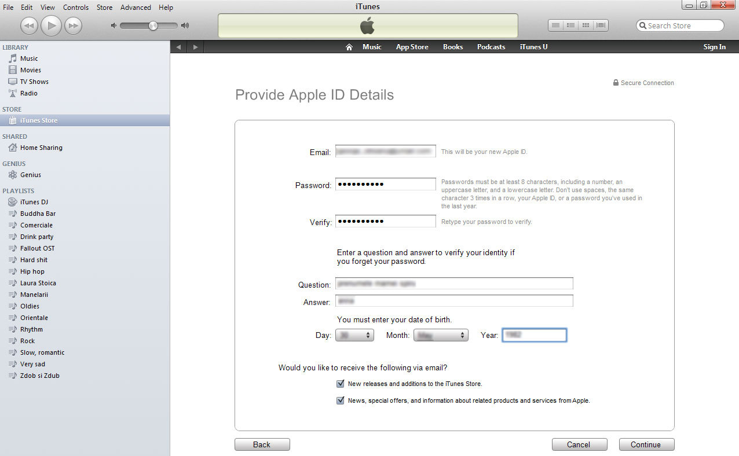Click the Verify password field
Screen dimensions: 739x456
pos(386,222)
